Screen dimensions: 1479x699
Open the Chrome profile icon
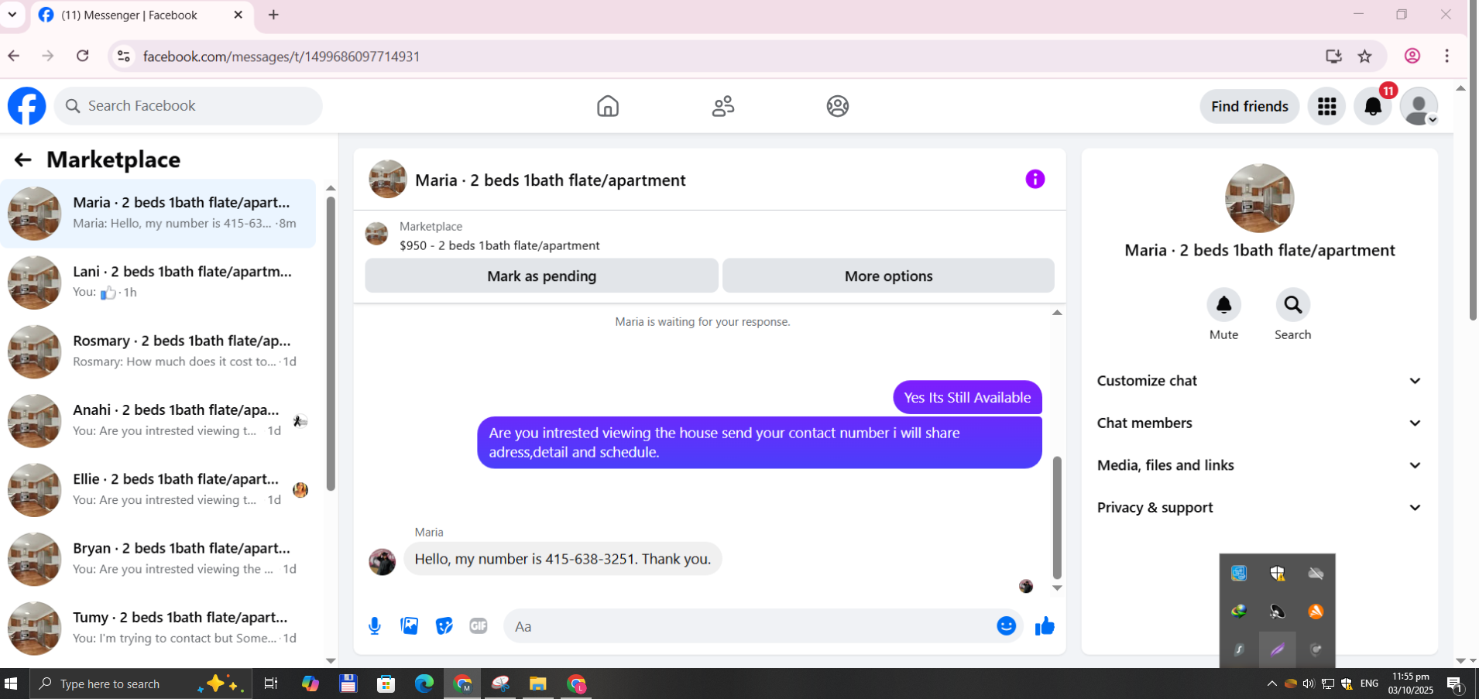click(1412, 56)
